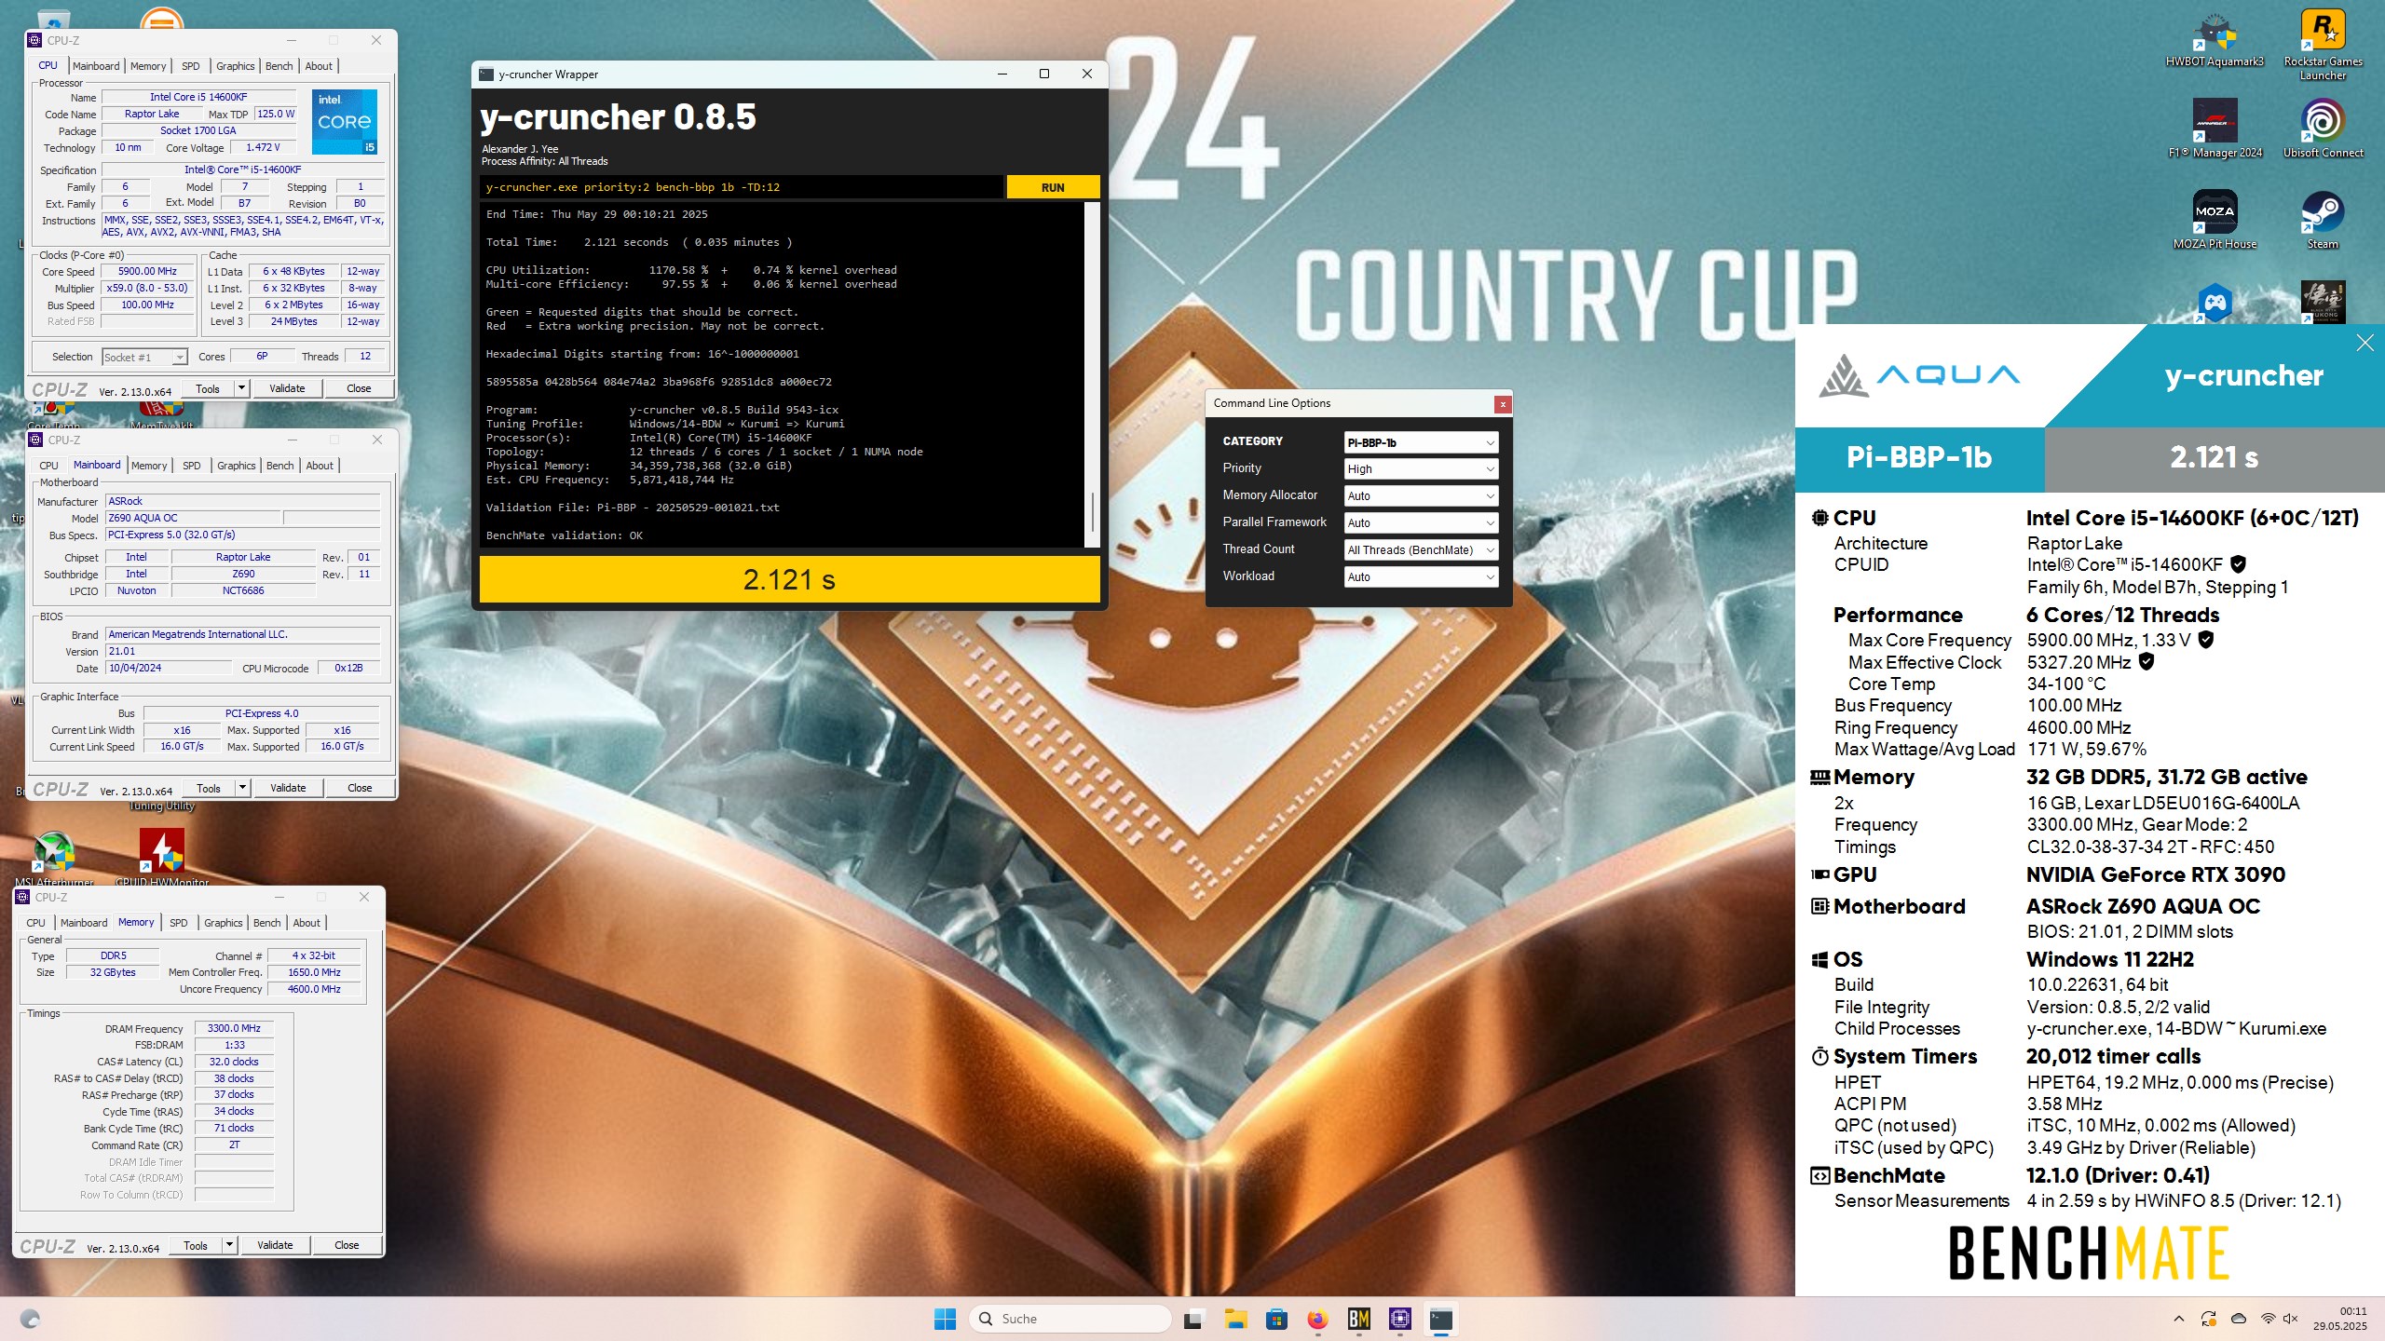Open CPUID HWMonitor desktop shortcut
The width and height of the screenshot is (2385, 1341).
tap(162, 859)
